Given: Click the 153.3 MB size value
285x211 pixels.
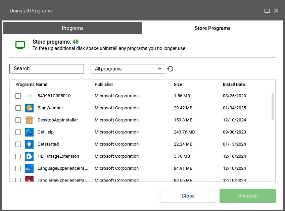Looking at the screenshot, I should click(x=183, y=120).
